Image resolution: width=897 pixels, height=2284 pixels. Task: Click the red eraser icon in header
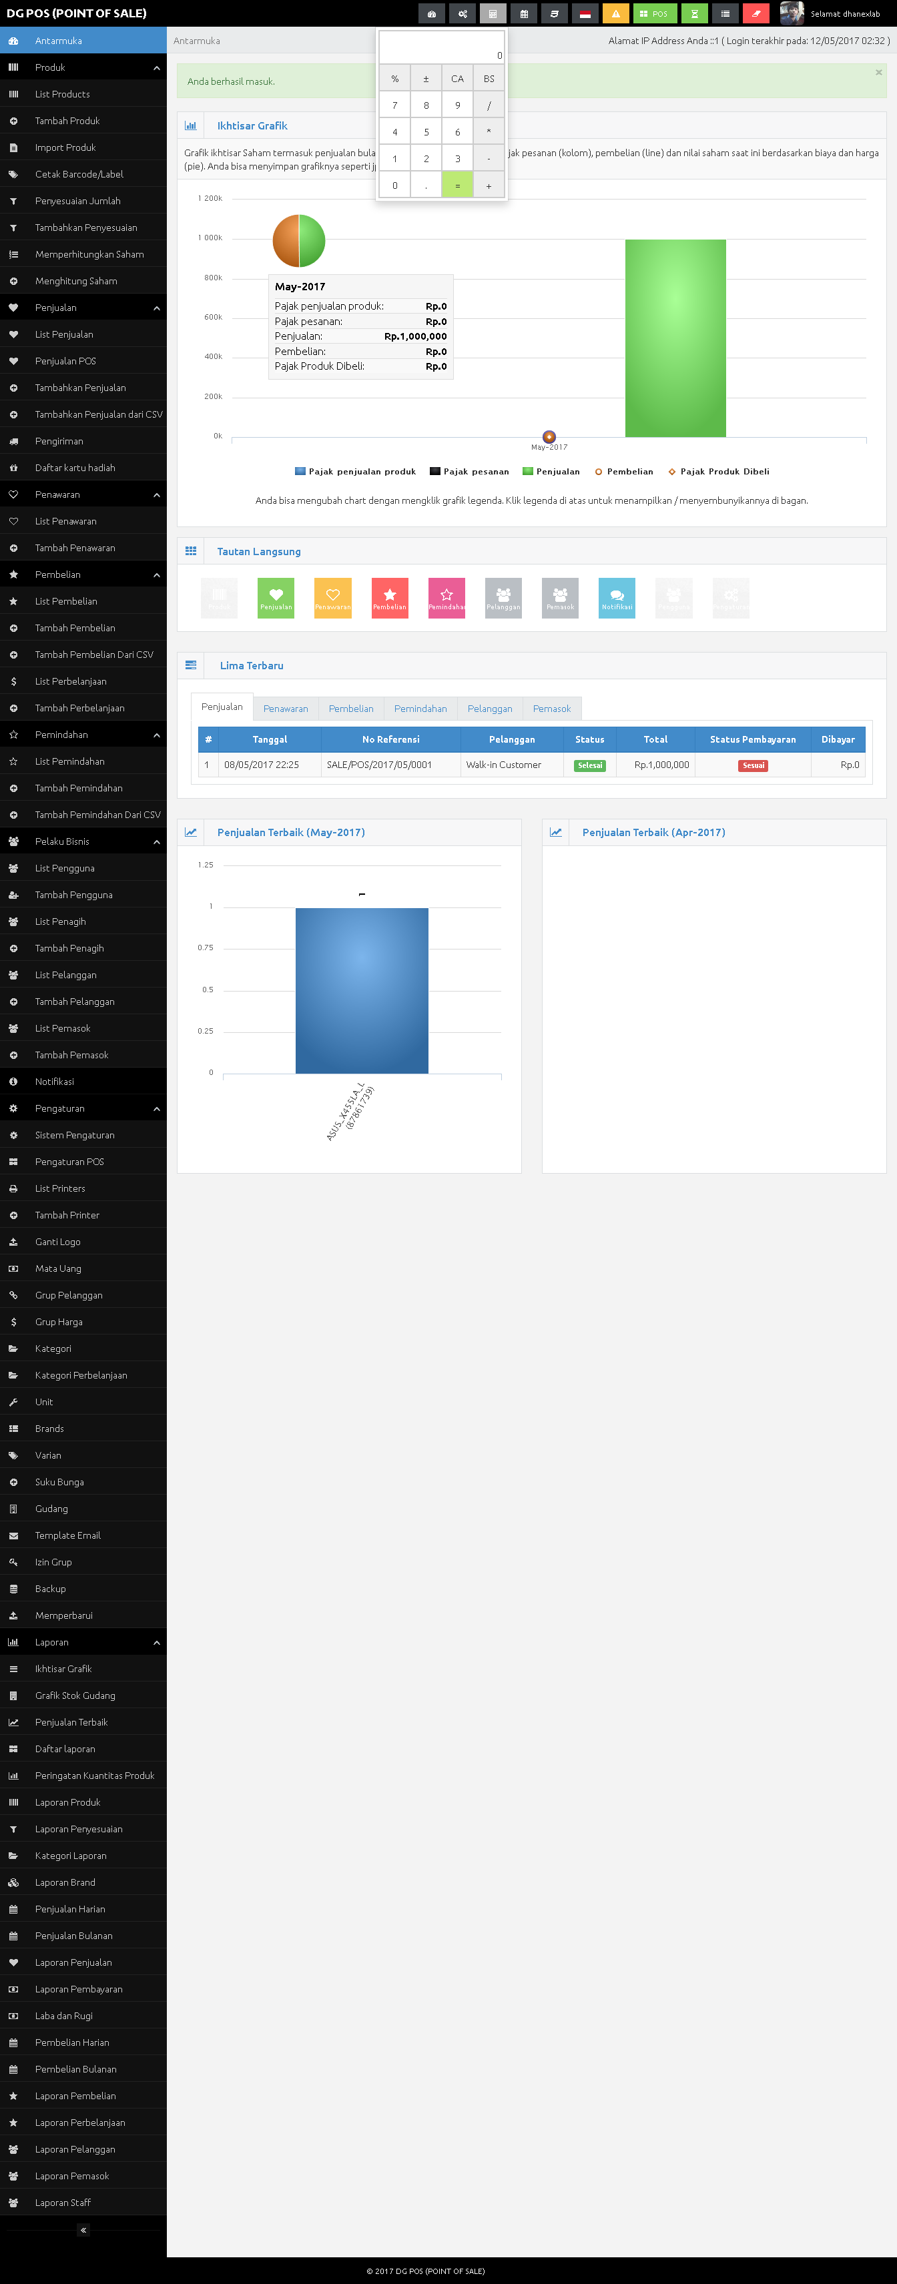tap(755, 13)
